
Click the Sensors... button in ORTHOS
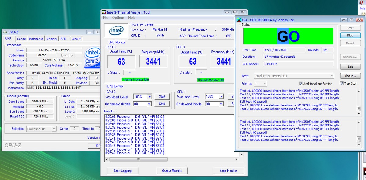click(x=350, y=57)
